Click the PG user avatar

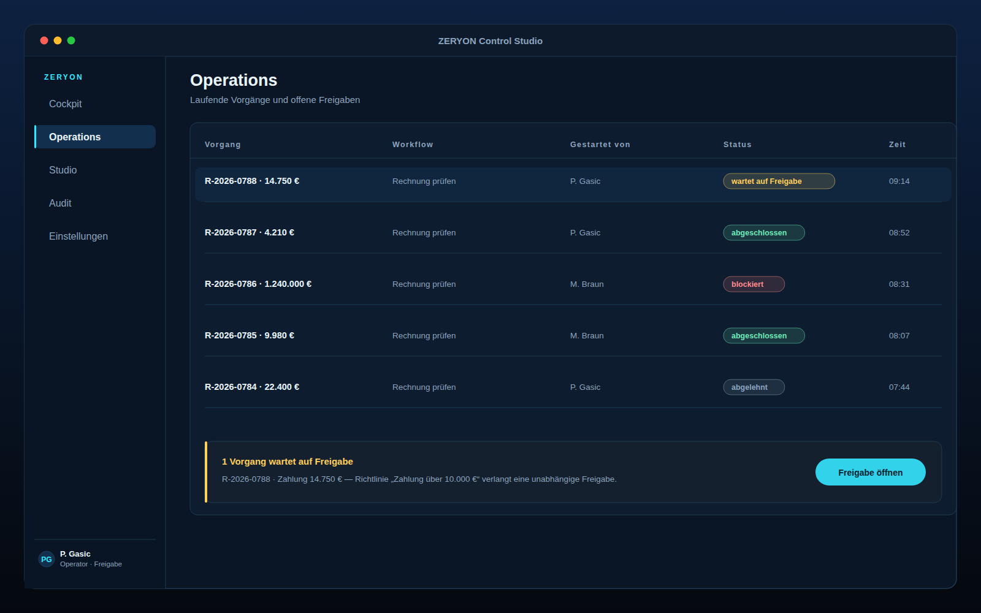[47, 559]
